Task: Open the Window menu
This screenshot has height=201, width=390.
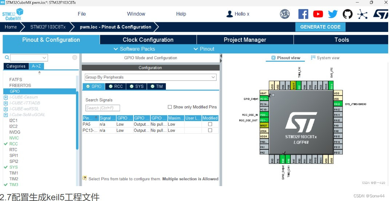Action: point(136,14)
